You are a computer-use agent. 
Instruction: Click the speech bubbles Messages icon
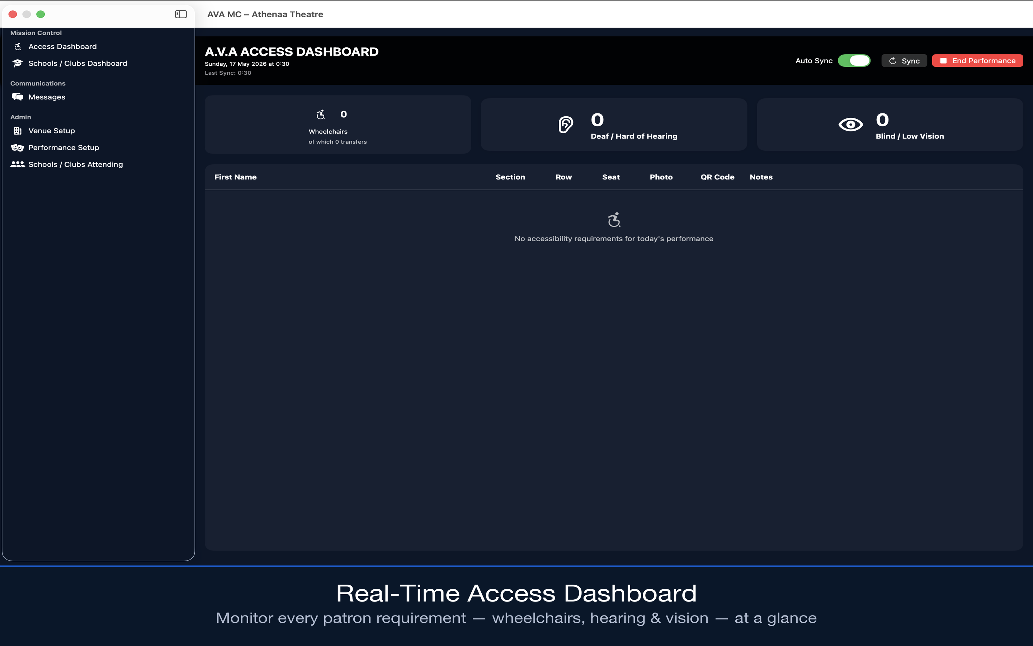(18, 97)
